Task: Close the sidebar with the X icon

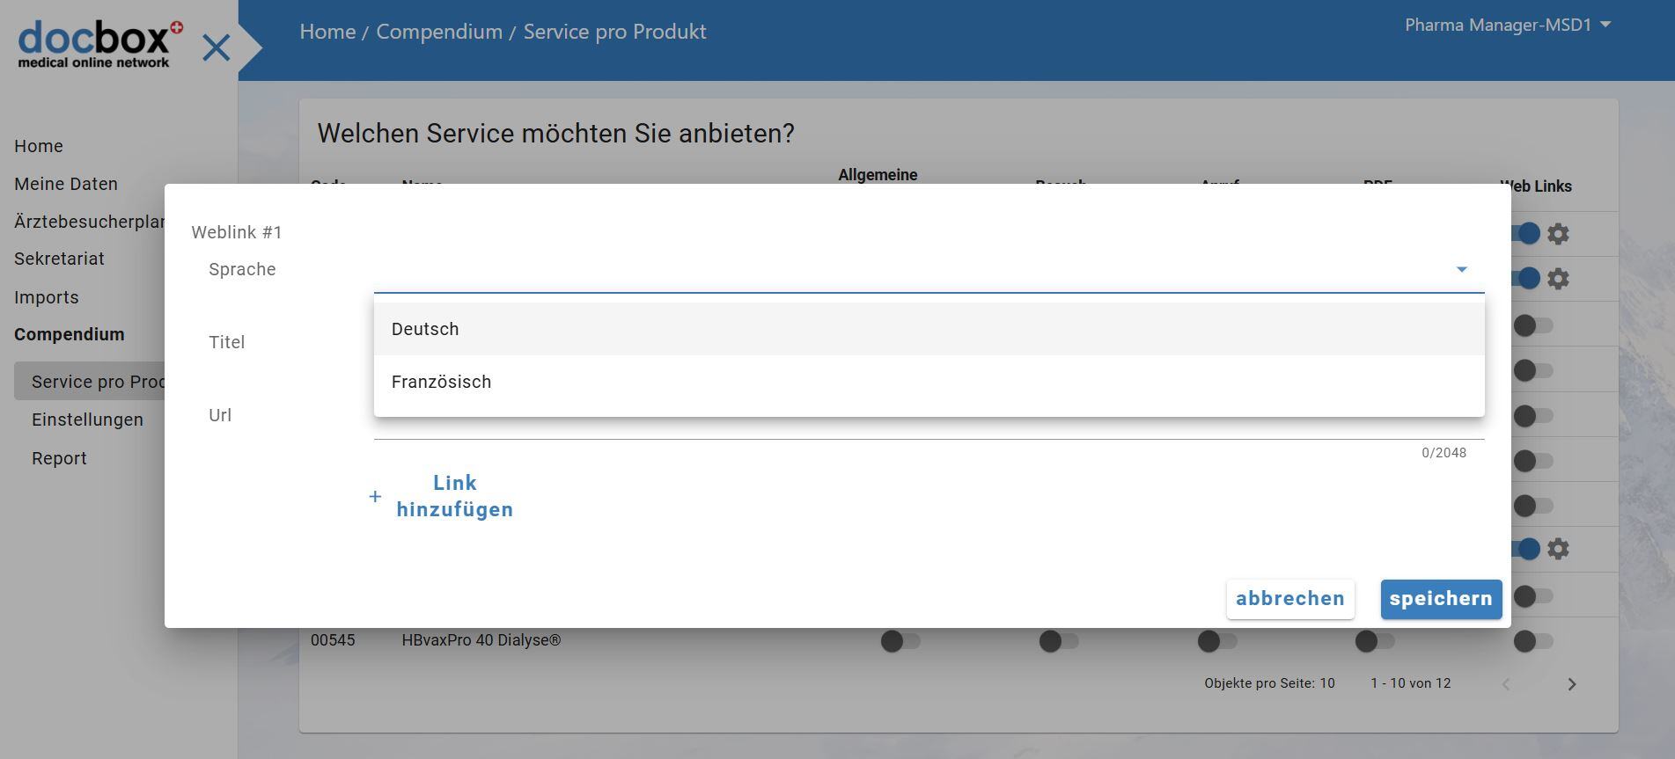Action: pyautogui.click(x=216, y=47)
